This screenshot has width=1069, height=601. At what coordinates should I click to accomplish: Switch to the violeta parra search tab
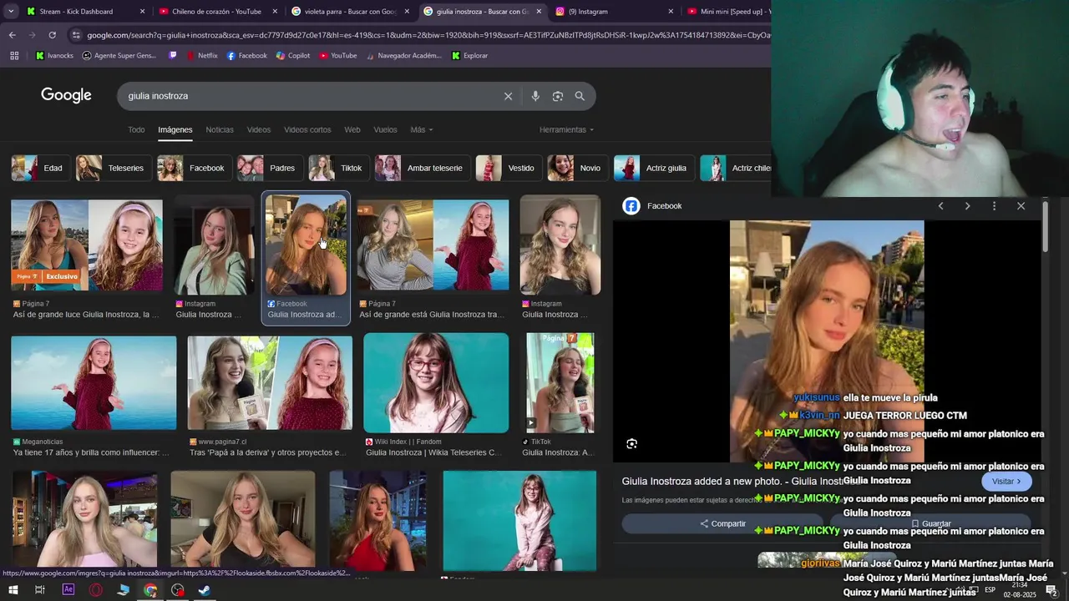[x=349, y=12]
